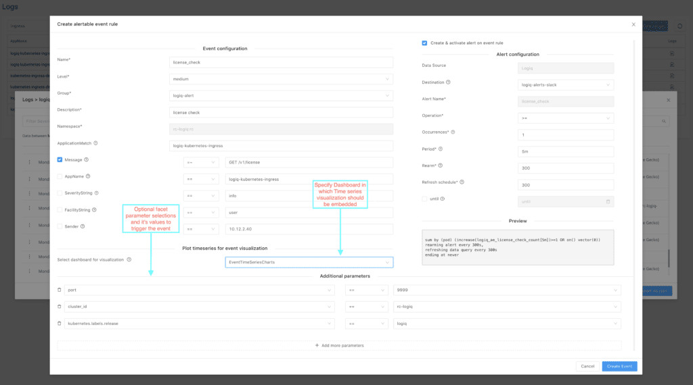Enable the AppName filter checkbox

(x=60, y=176)
